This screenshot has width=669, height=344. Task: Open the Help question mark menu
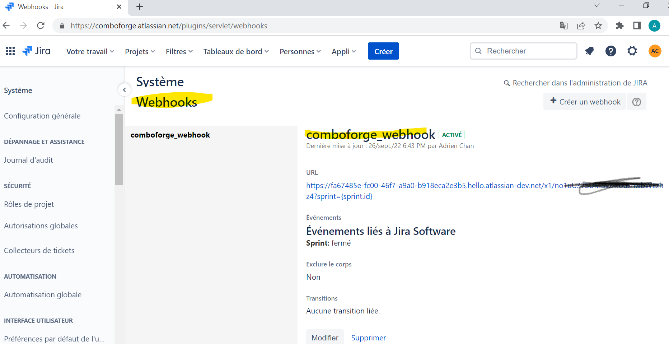pyautogui.click(x=610, y=51)
